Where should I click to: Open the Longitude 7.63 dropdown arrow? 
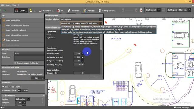[24, 103]
